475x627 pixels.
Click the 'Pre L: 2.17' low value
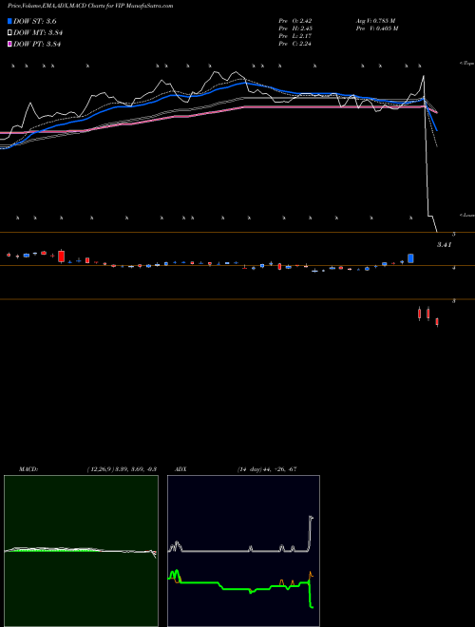click(295, 36)
